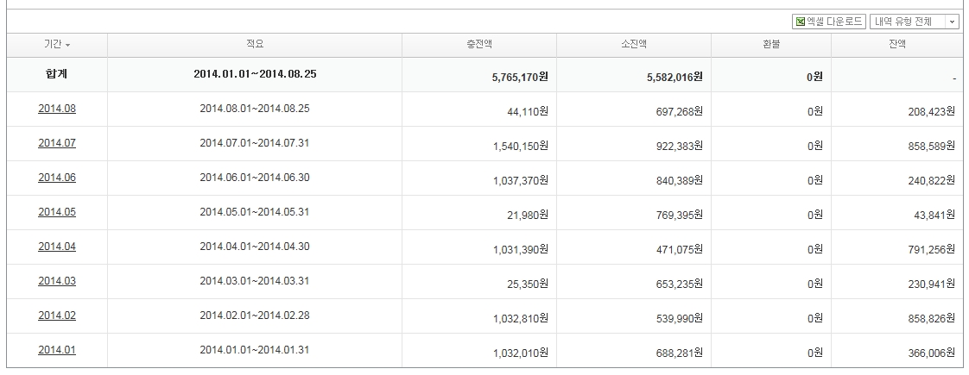Click the 잔액 column header

point(896,45)
